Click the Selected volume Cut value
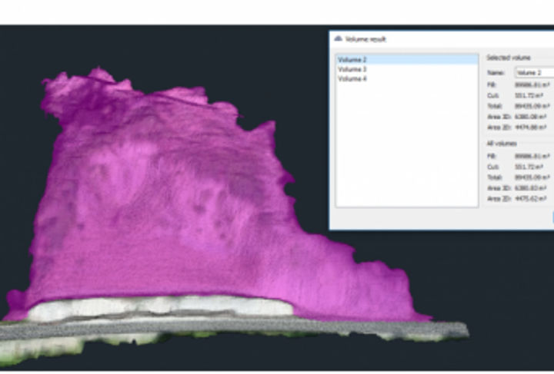The image size is (554, 374). (x=529, y=95)
